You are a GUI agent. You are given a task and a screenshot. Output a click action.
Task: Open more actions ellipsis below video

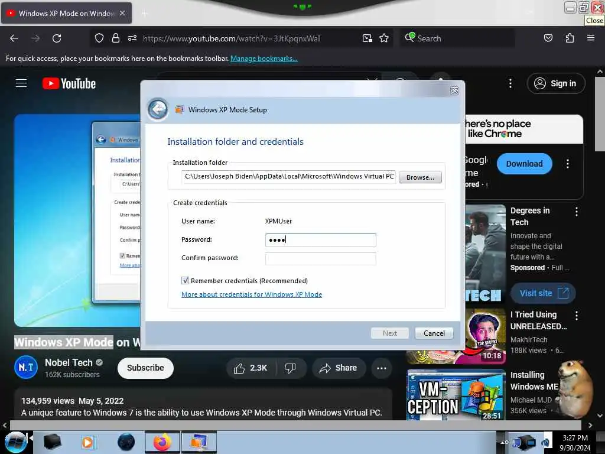[382, 368]
